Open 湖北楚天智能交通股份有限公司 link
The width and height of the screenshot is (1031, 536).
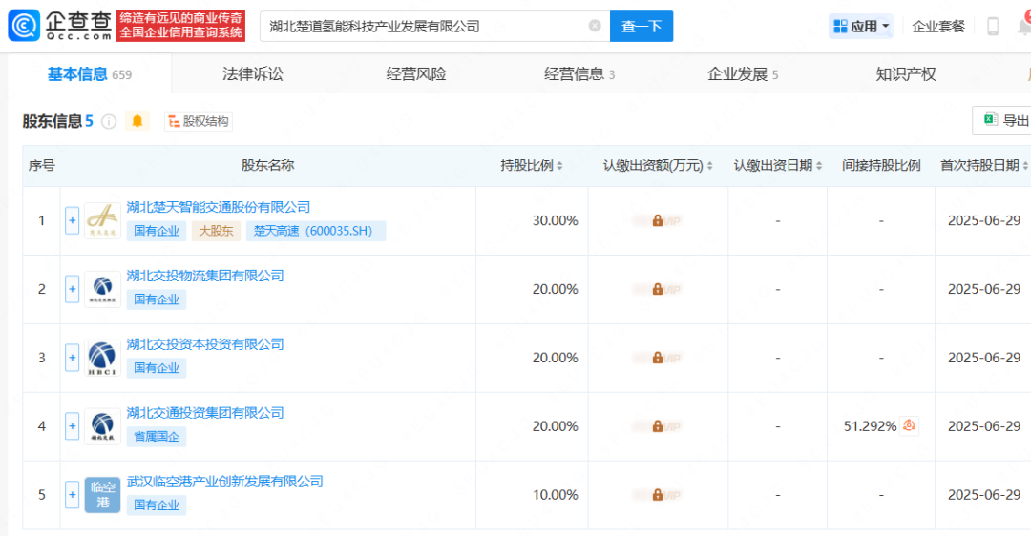[x=219, y=207]
